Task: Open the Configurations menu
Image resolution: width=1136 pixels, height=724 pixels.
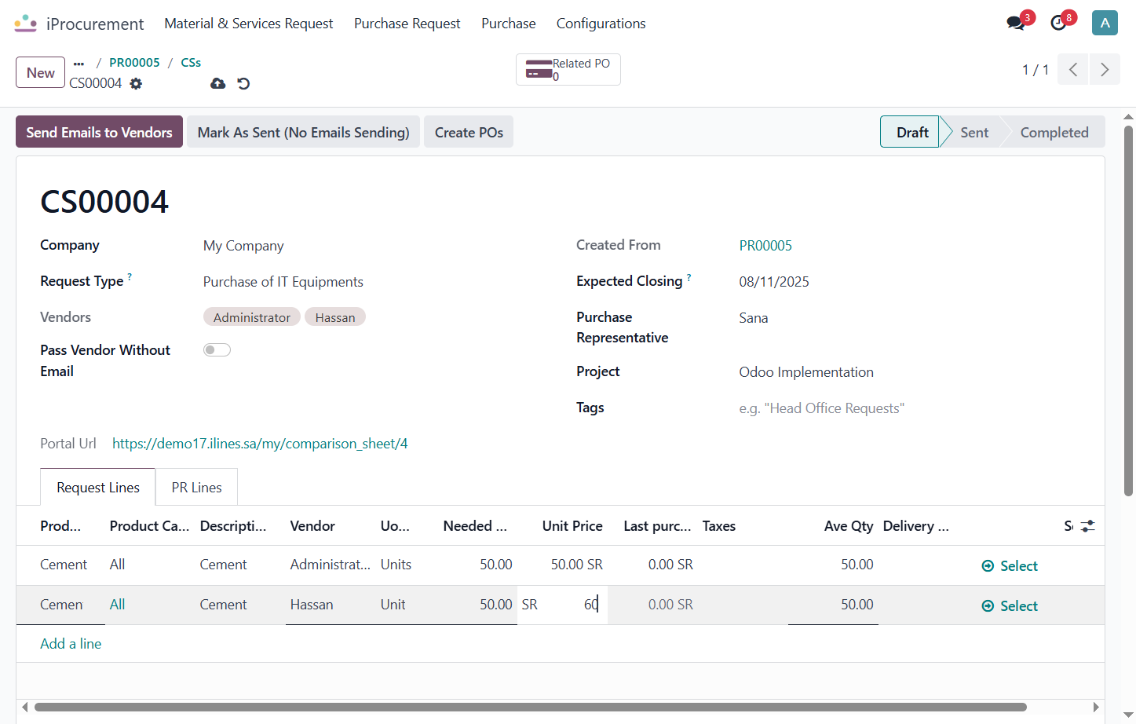Action: [601, 24]
